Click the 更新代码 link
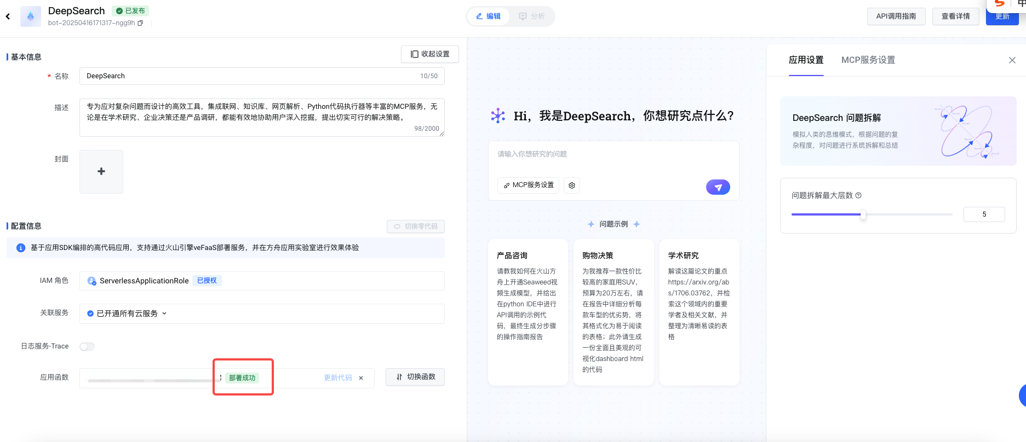The width and height of the screenshot is (1026, 442). click(x=338, y=378)
